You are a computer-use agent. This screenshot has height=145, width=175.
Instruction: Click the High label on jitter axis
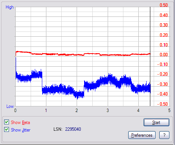point(10,7)
